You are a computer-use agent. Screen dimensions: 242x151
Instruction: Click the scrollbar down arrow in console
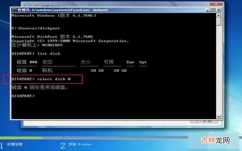(218, 117)
